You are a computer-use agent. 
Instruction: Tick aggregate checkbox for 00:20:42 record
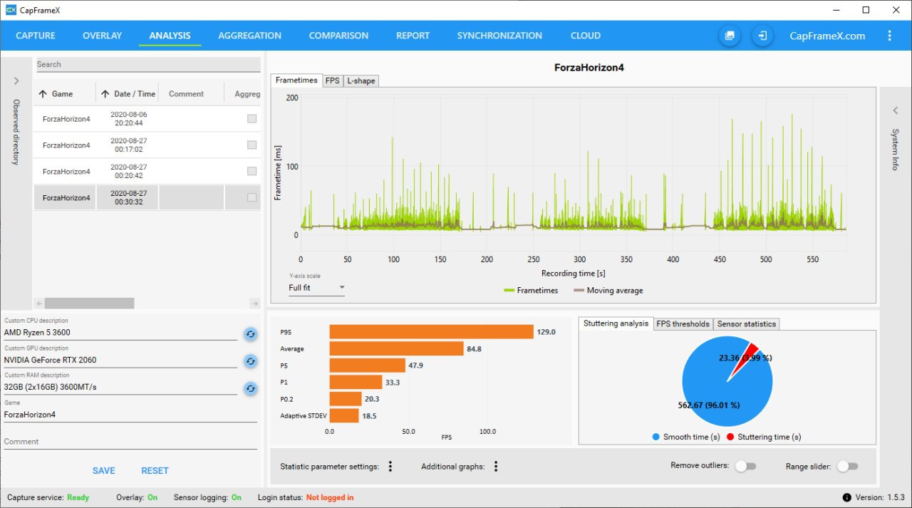click(x=252, y=171)
